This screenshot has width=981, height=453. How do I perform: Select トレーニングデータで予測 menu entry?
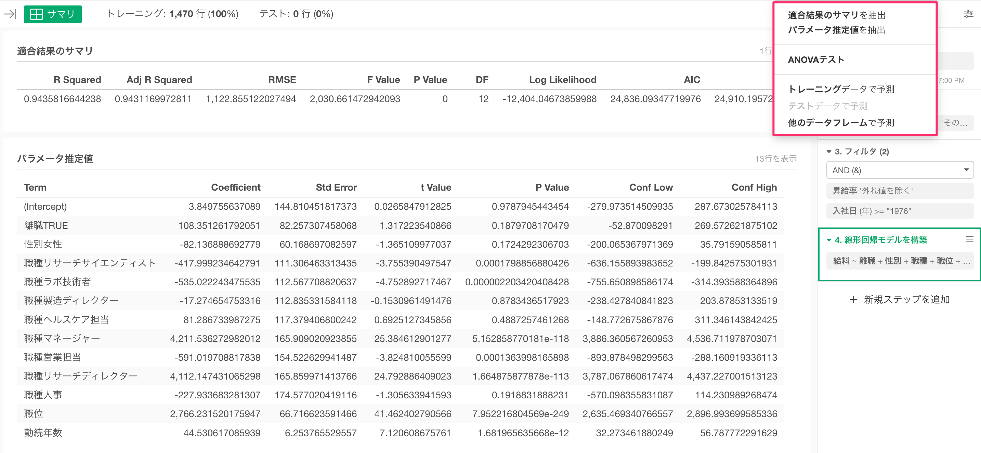840,89
